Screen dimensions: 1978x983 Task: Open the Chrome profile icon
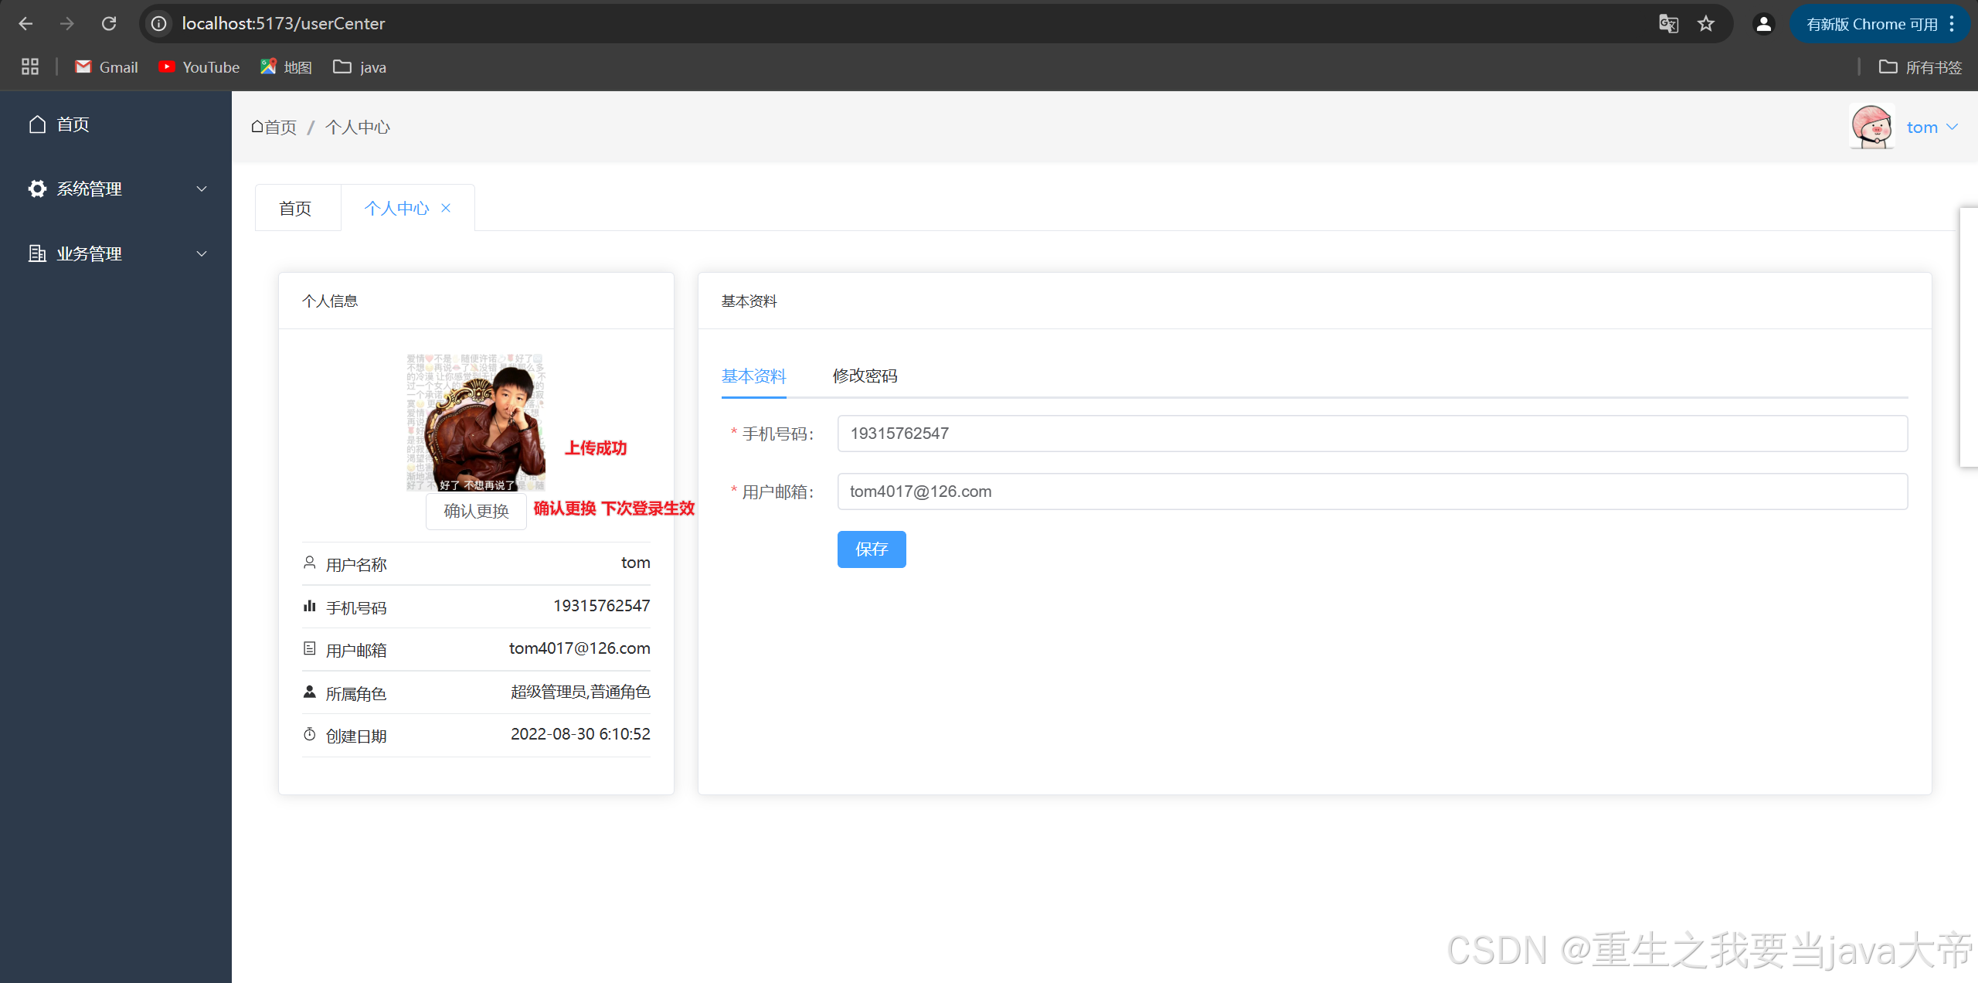[x=1763, y=24]
